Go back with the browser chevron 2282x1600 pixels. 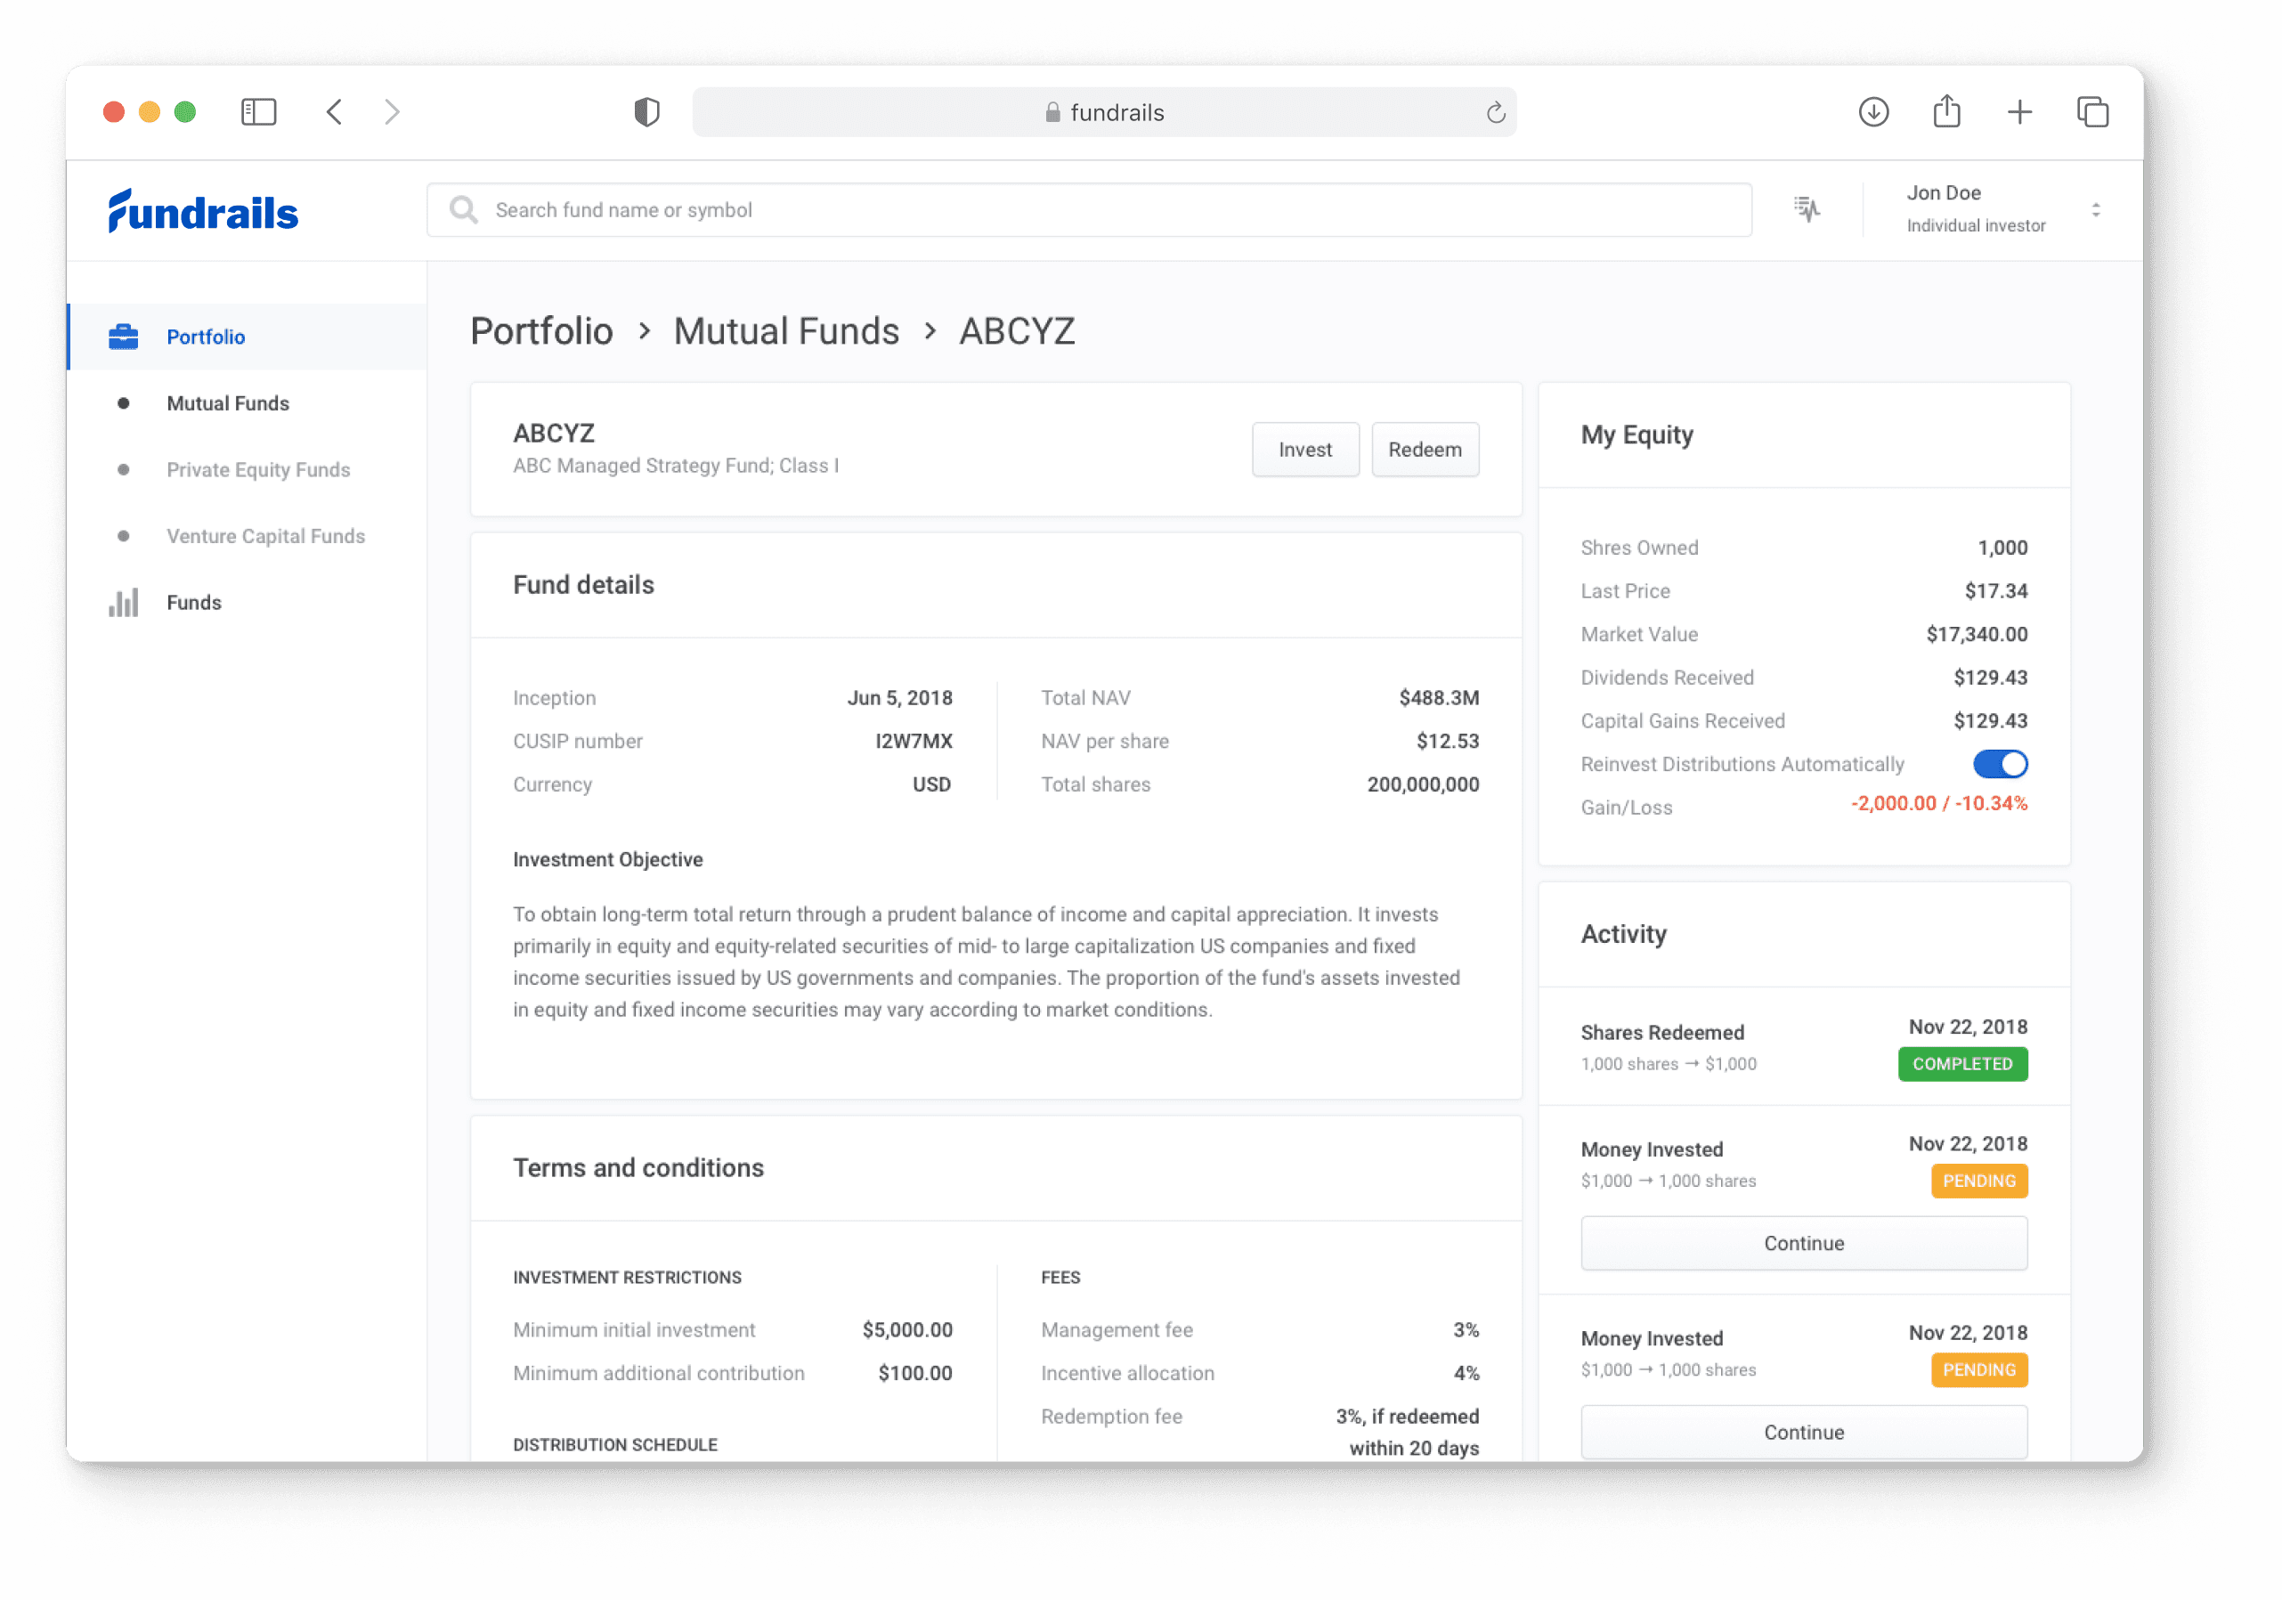[335, 112]
